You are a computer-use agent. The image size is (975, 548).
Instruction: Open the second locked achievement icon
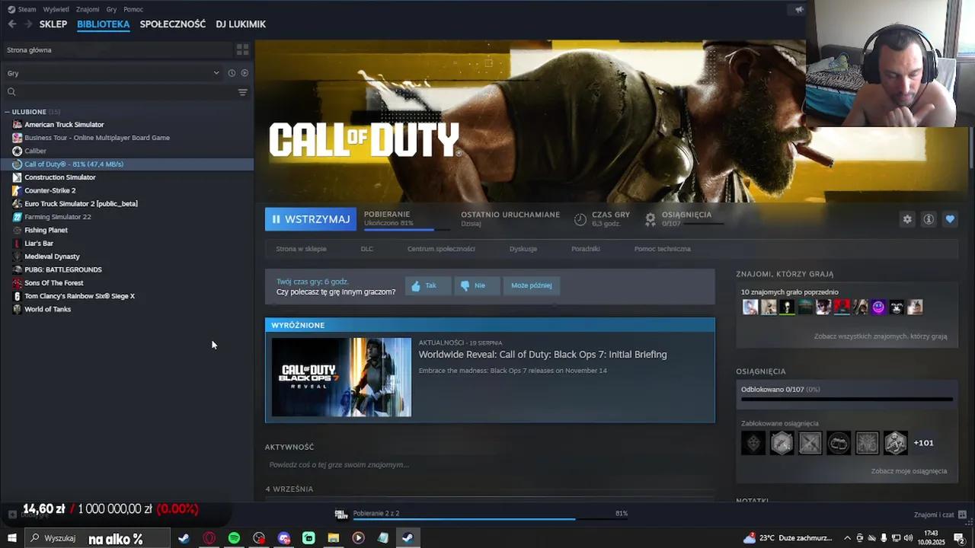(x=782, y=443)
